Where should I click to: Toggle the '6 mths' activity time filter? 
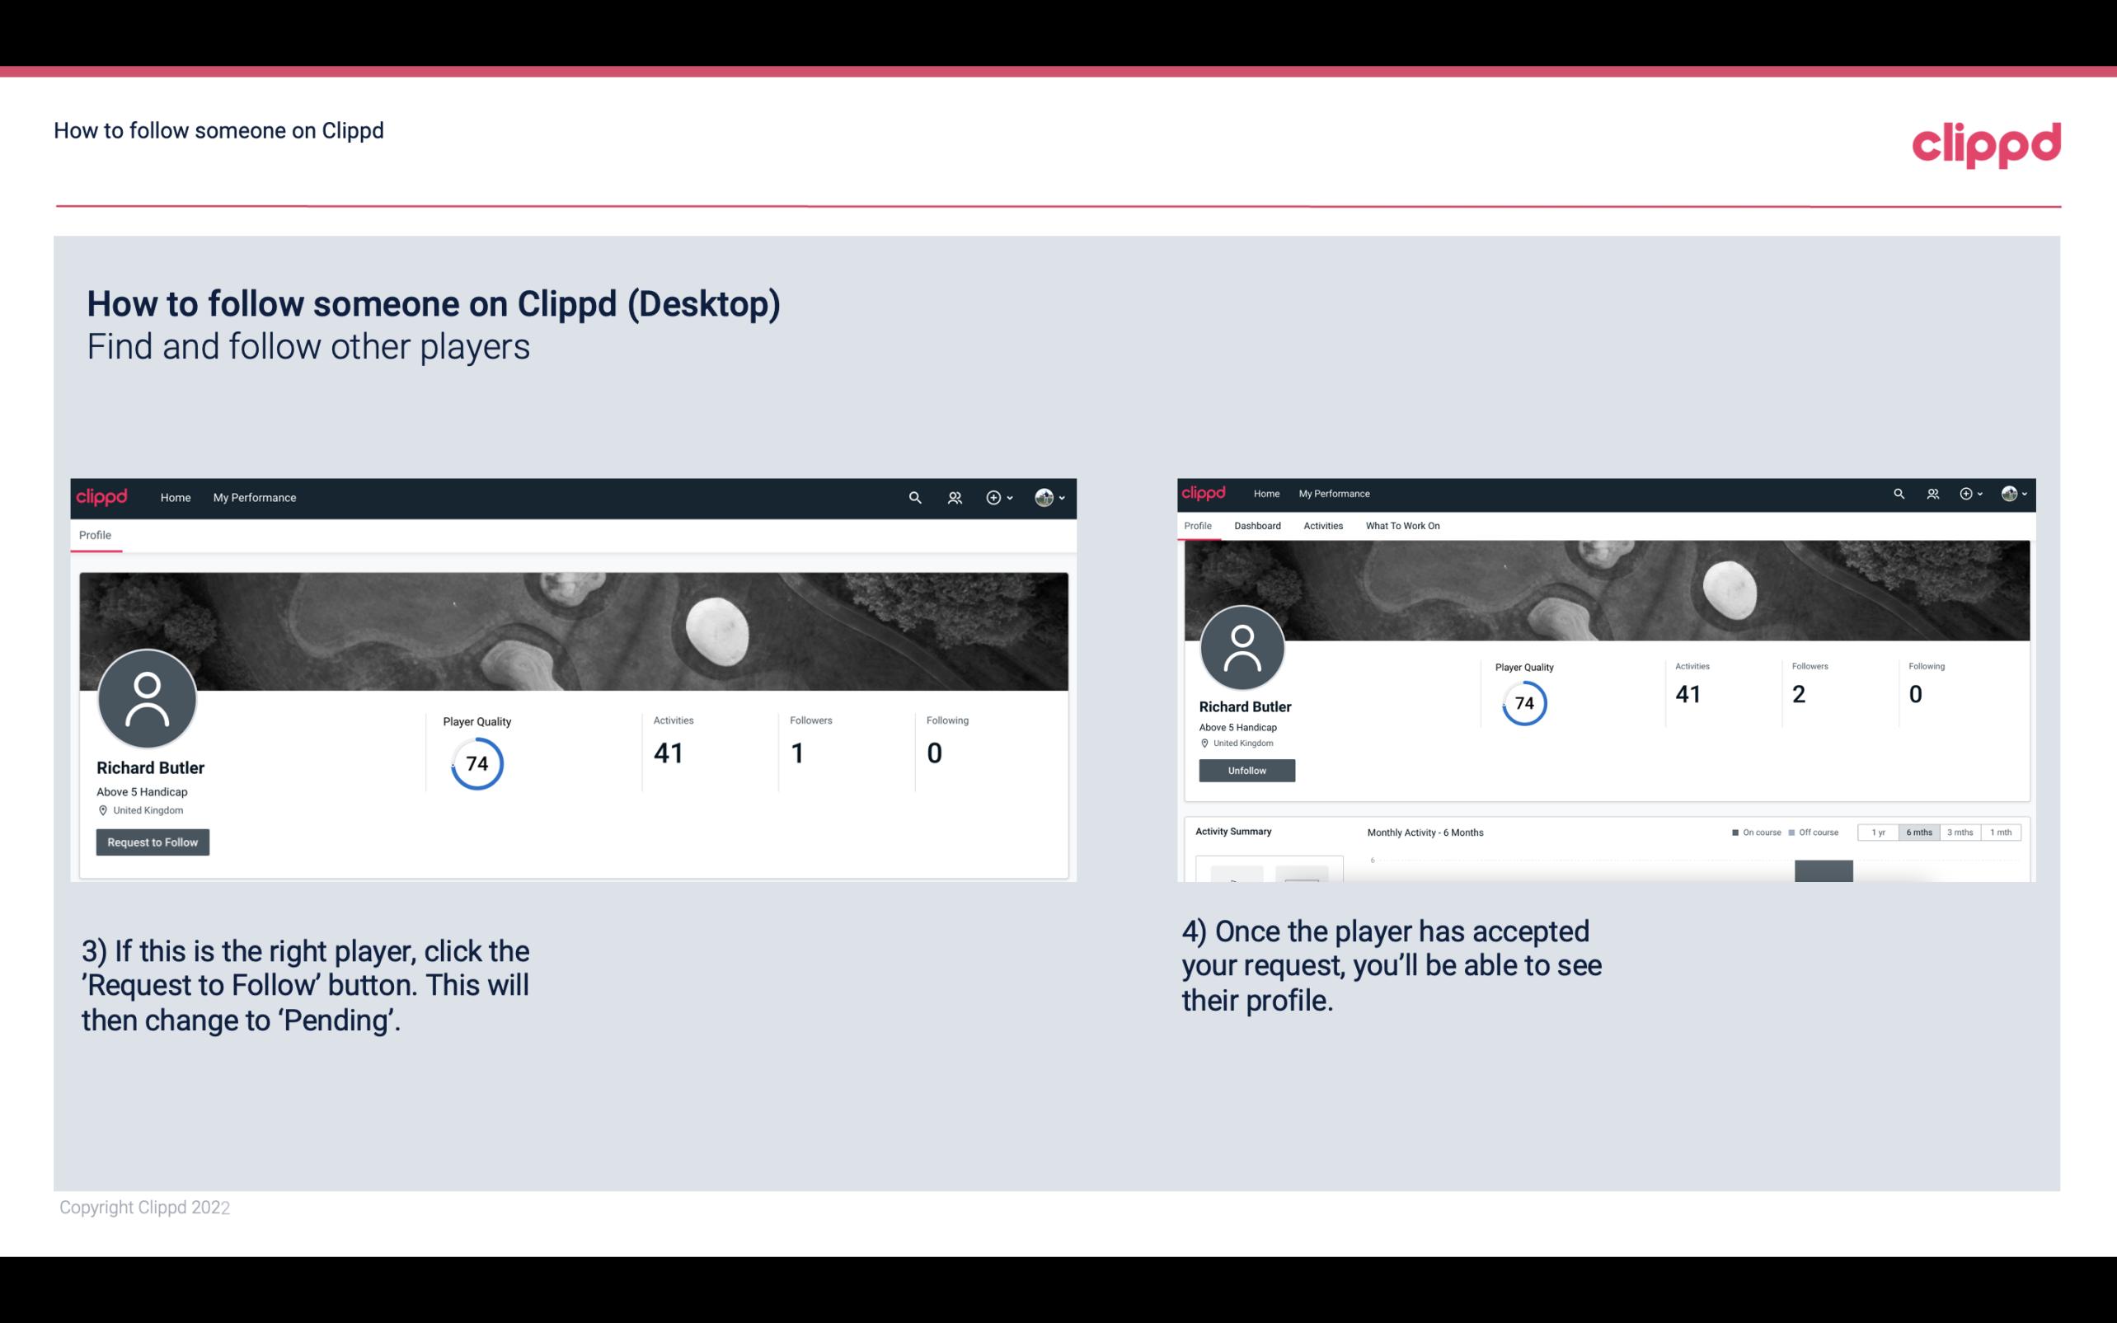(1919, 831)
